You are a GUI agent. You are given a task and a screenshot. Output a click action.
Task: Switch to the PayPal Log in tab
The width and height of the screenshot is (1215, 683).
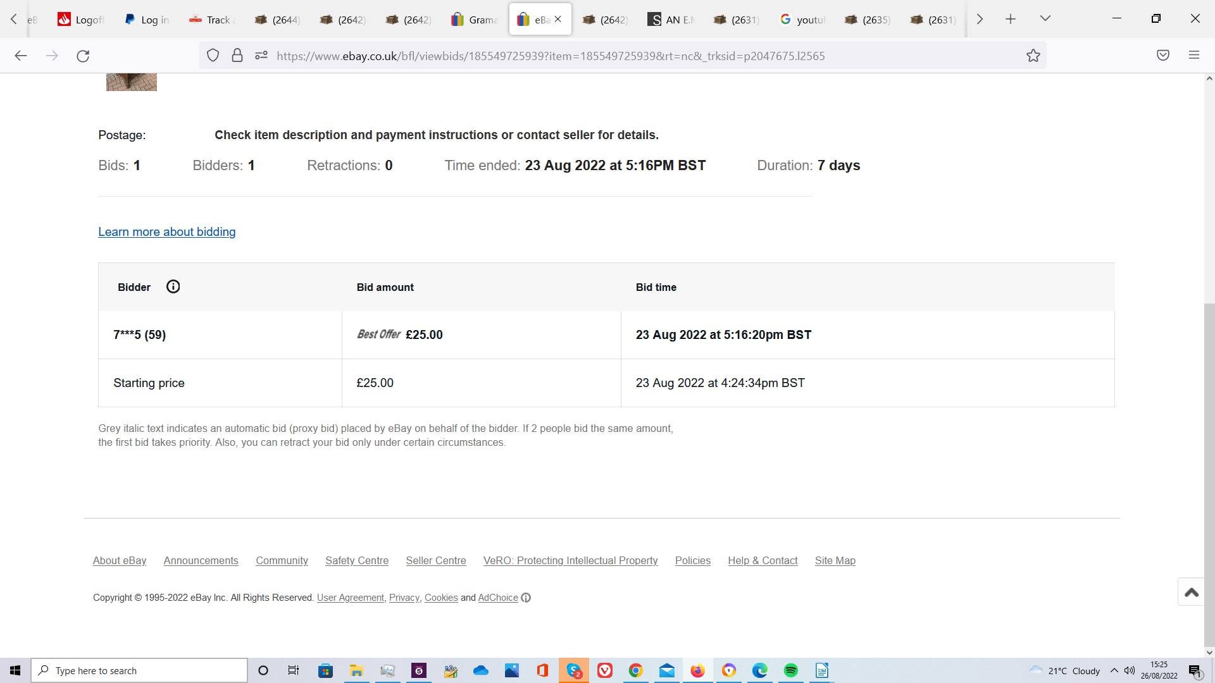(x=147, y=20)
